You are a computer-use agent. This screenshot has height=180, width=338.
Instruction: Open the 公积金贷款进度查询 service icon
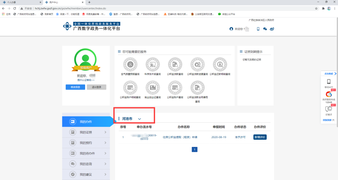pyautogui.click(x=197, y=65)
